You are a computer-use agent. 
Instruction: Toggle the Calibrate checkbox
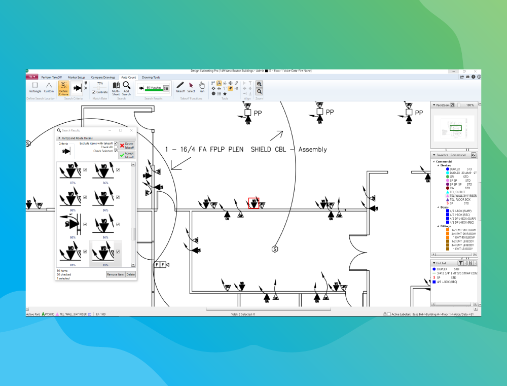pos(93,92)
